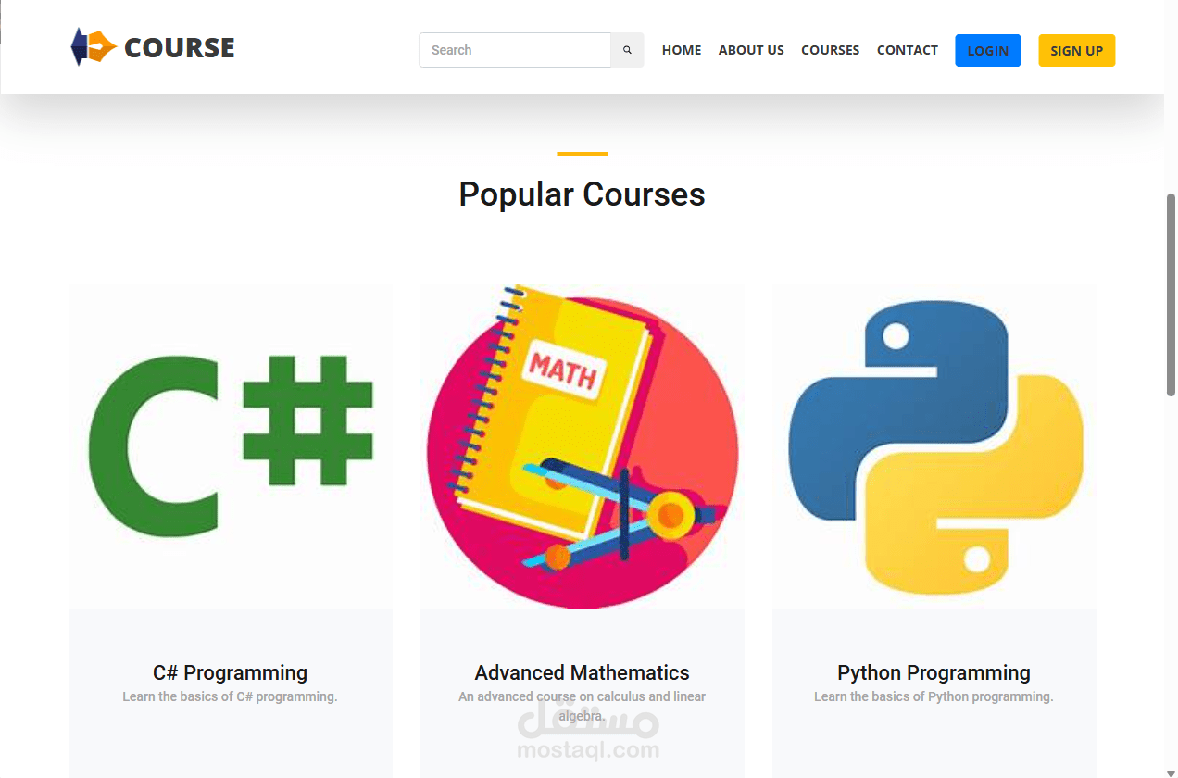1178x778 pixels.
Task: Select the C# Programming course title
Action: (231, 672)
